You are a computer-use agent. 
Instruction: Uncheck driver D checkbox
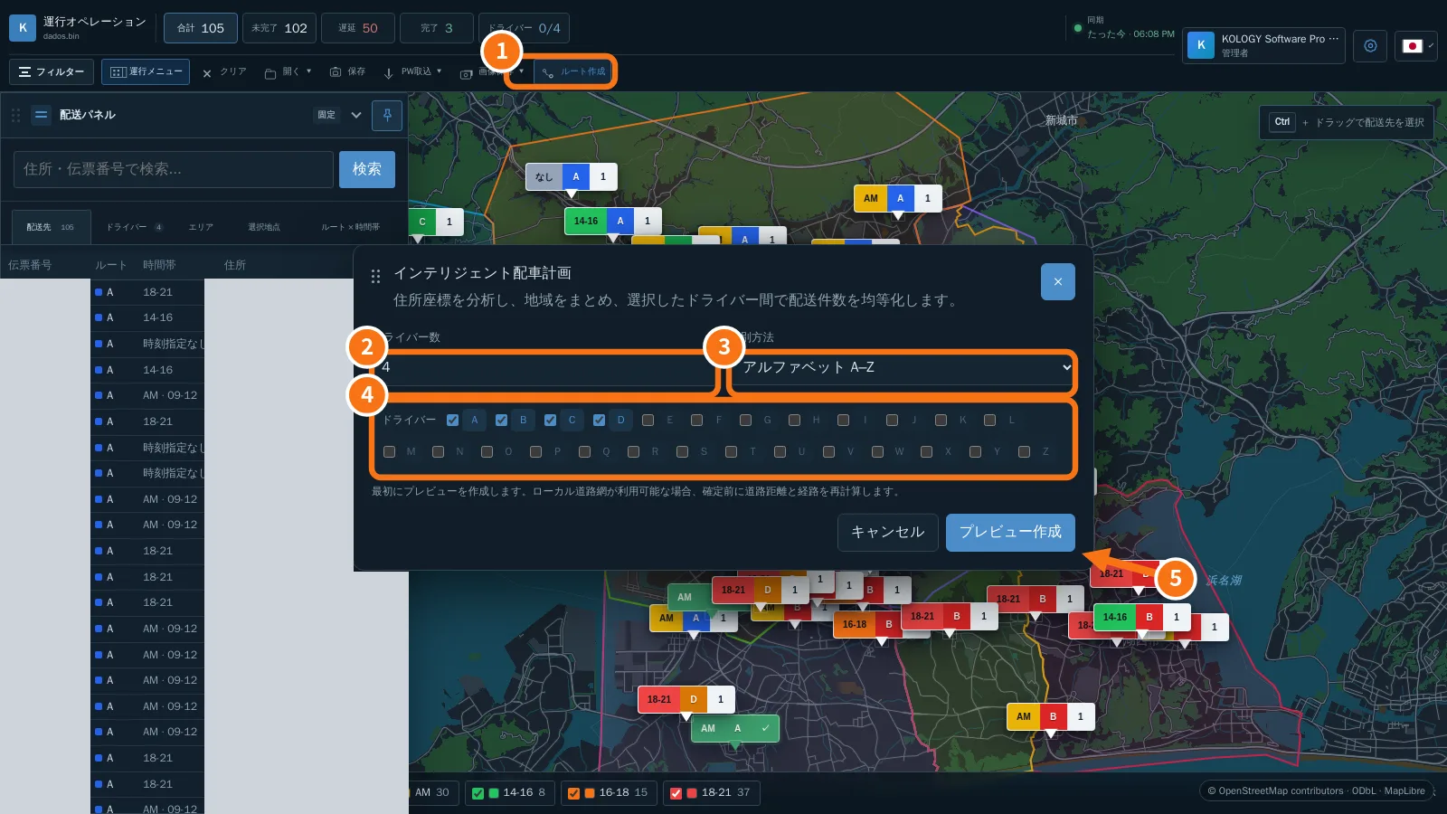(599, 420)
